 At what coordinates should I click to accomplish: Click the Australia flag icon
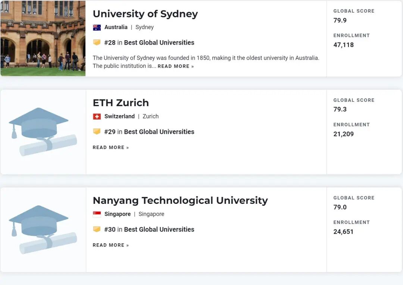coord(97,27)
